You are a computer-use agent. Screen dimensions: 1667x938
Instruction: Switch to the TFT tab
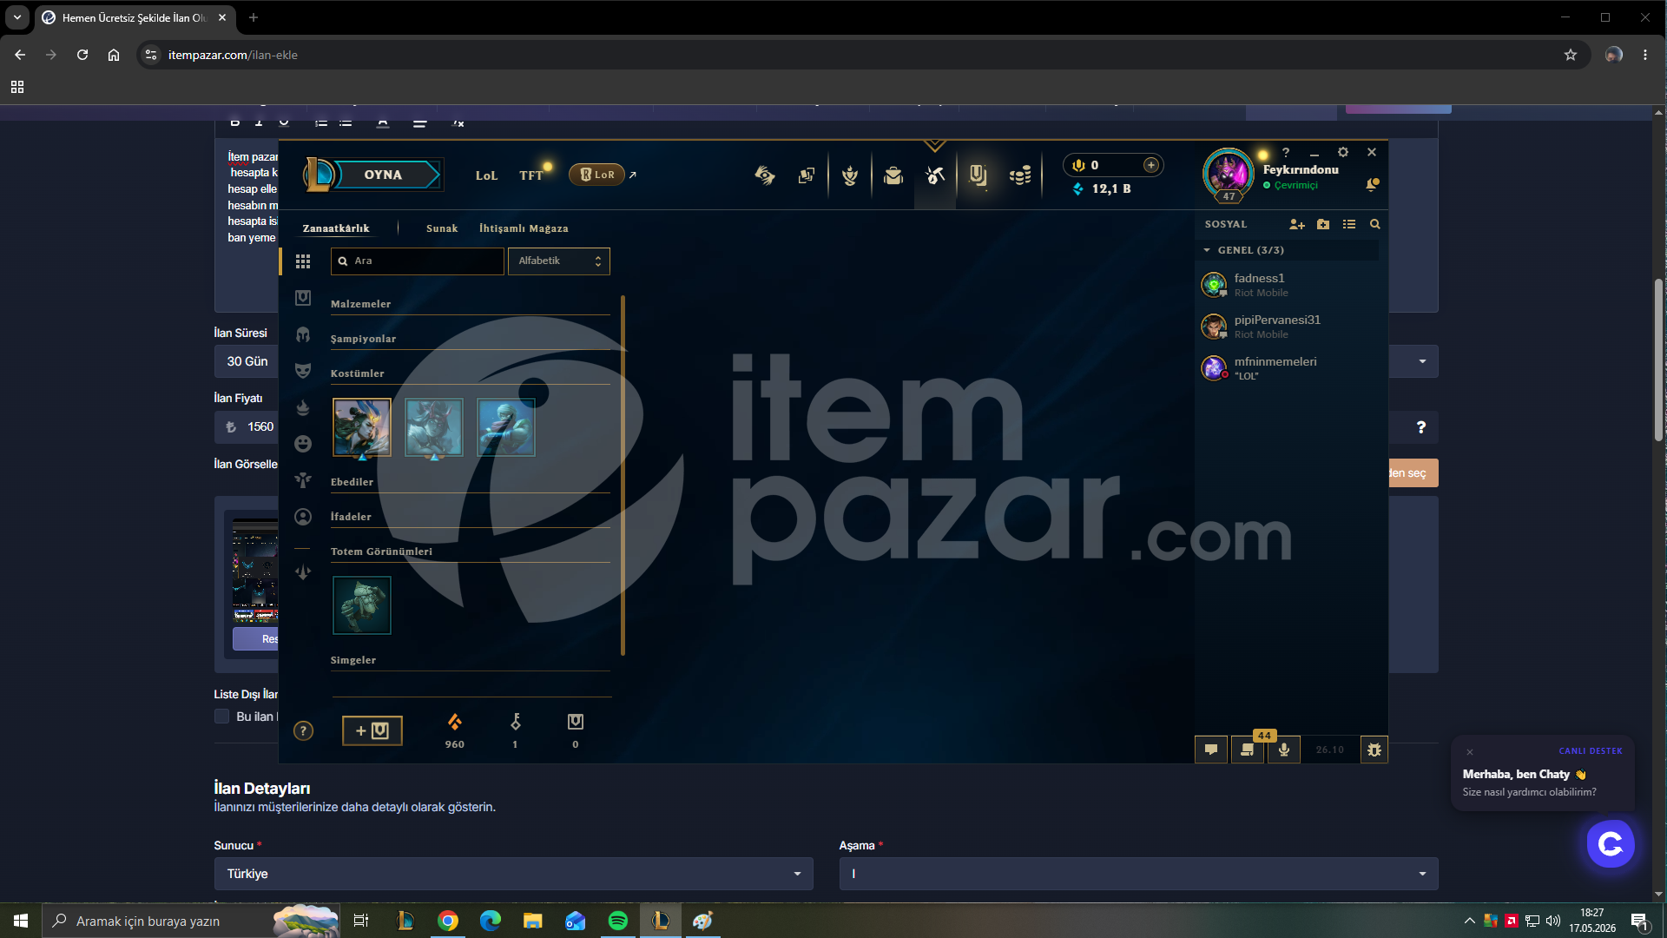pyautogui.click(x=531, y=175)
